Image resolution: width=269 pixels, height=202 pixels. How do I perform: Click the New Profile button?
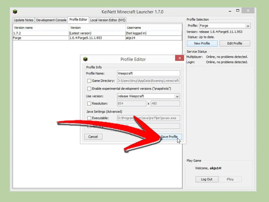click(x=202, y=43)
